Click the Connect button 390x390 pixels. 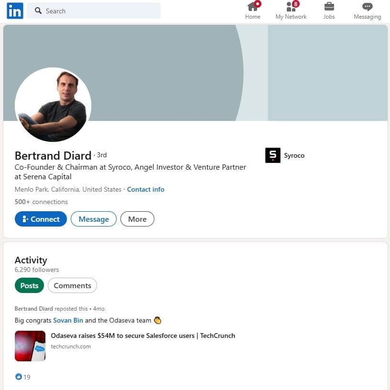[x=41, y=219]
